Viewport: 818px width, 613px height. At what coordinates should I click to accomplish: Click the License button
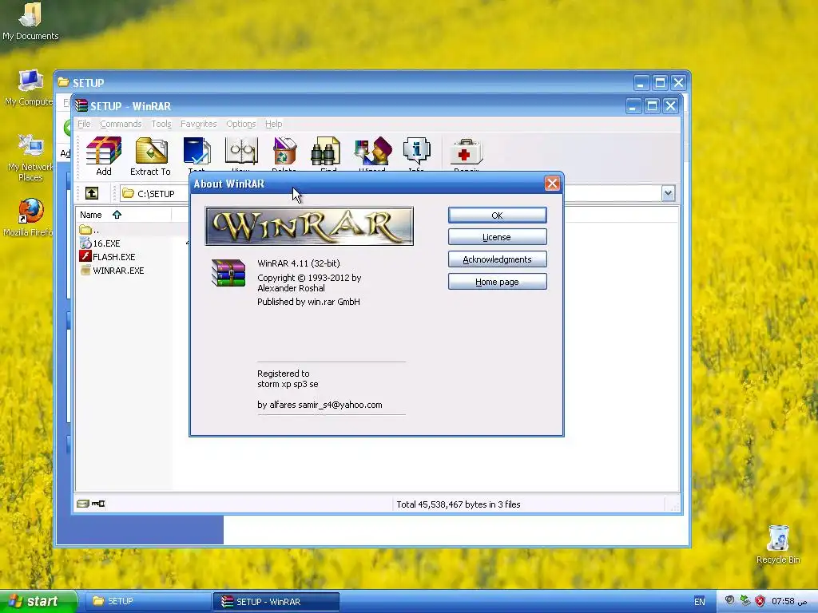[x=497, y=237]
